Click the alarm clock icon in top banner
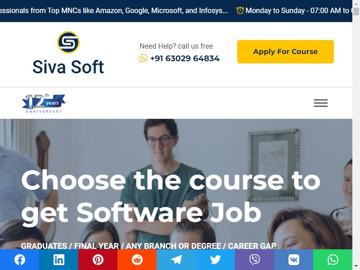The width and height of the screenshot is (360, 270). [x=240, y=10]
